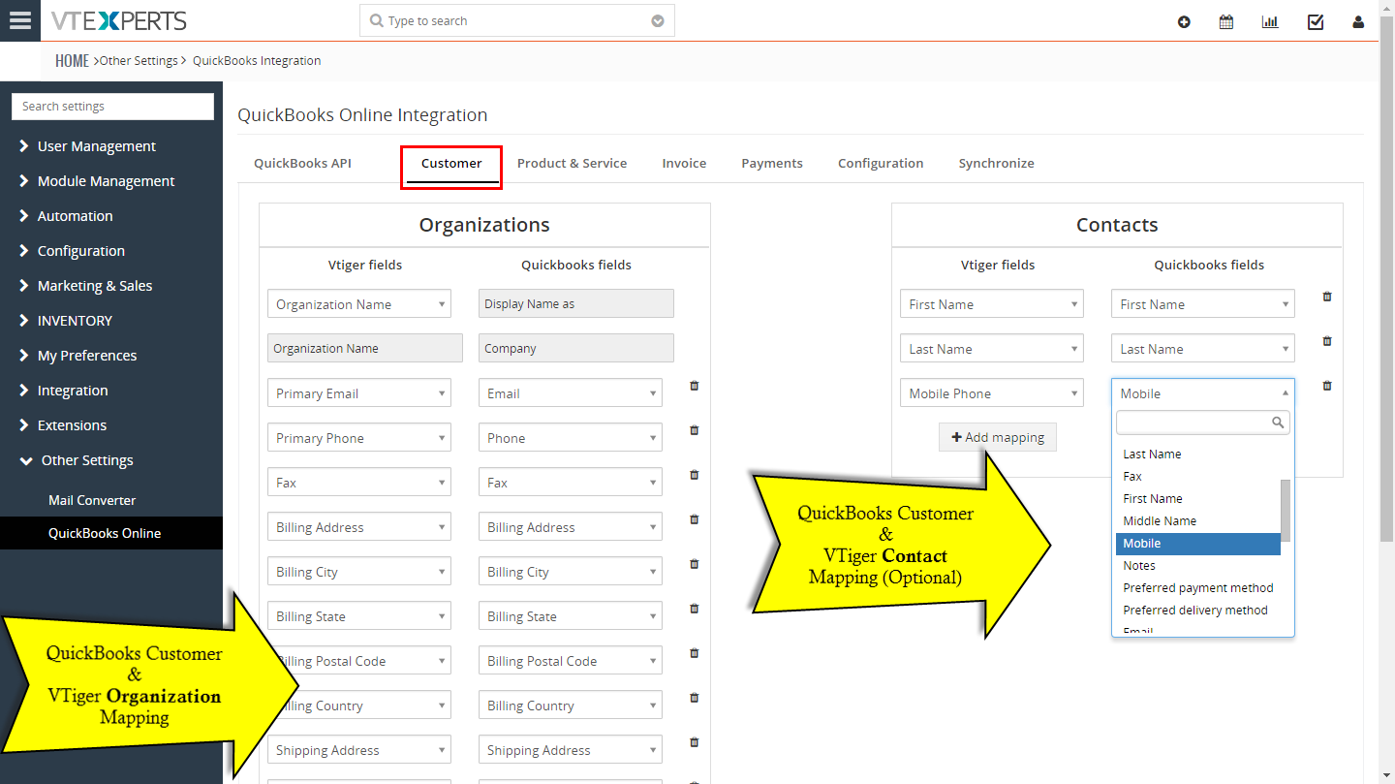
Task: Select the Customer tab
Action: pyautogui.click(x=451, y=163)
